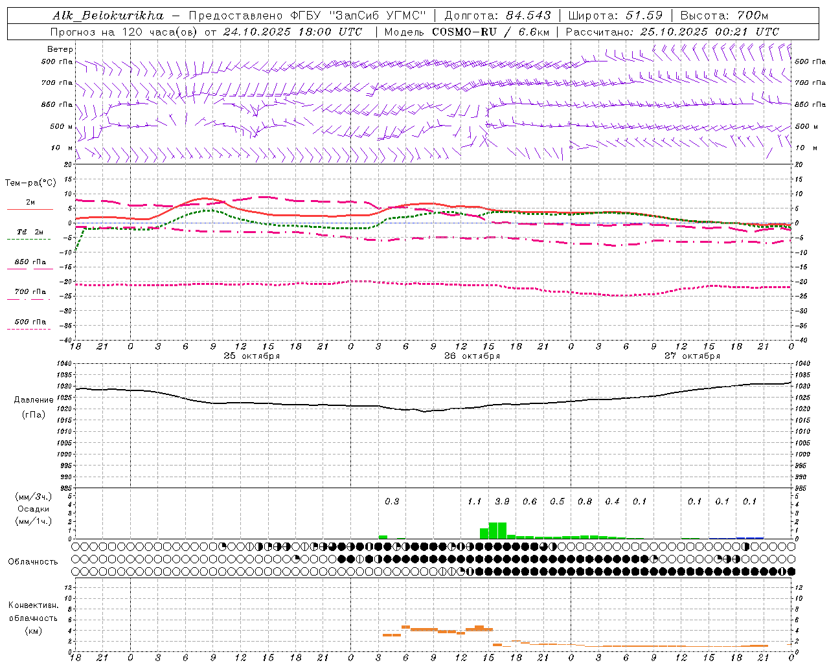Image resolution: width=829 pixels, height=663 pixels.
Task: Click the precipitation value 0.8
Action: 585,501
